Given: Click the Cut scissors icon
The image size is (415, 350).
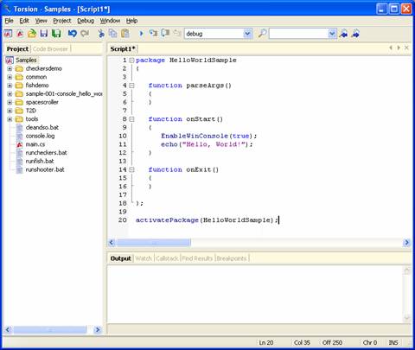Looking at the screenshot, I should tap(101, 34).
